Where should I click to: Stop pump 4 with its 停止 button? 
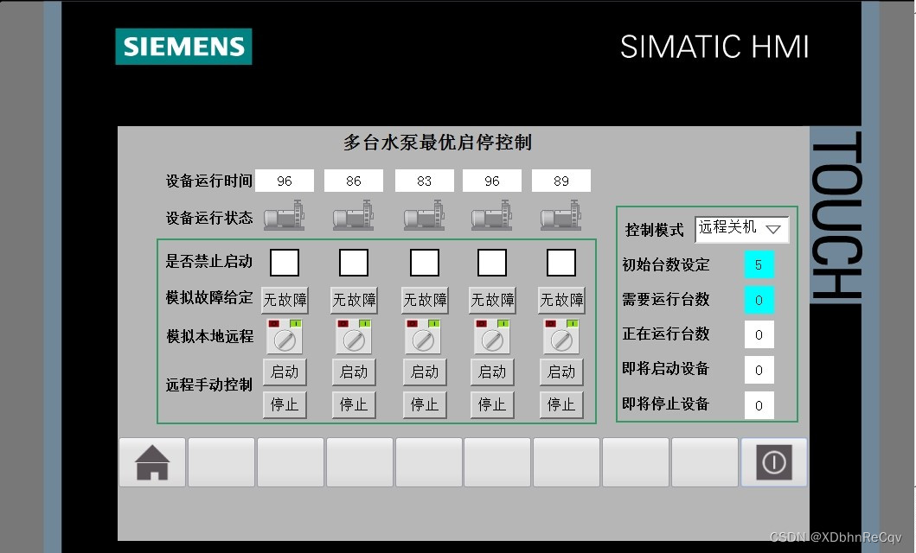(492, 405)
